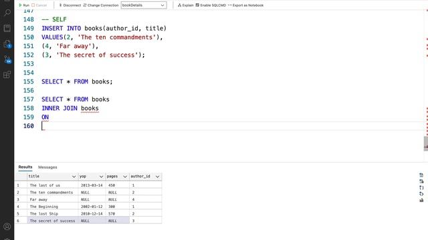Select the 'The last of us' cell
This screenshot has width=428, height=240.
(53, 185)
